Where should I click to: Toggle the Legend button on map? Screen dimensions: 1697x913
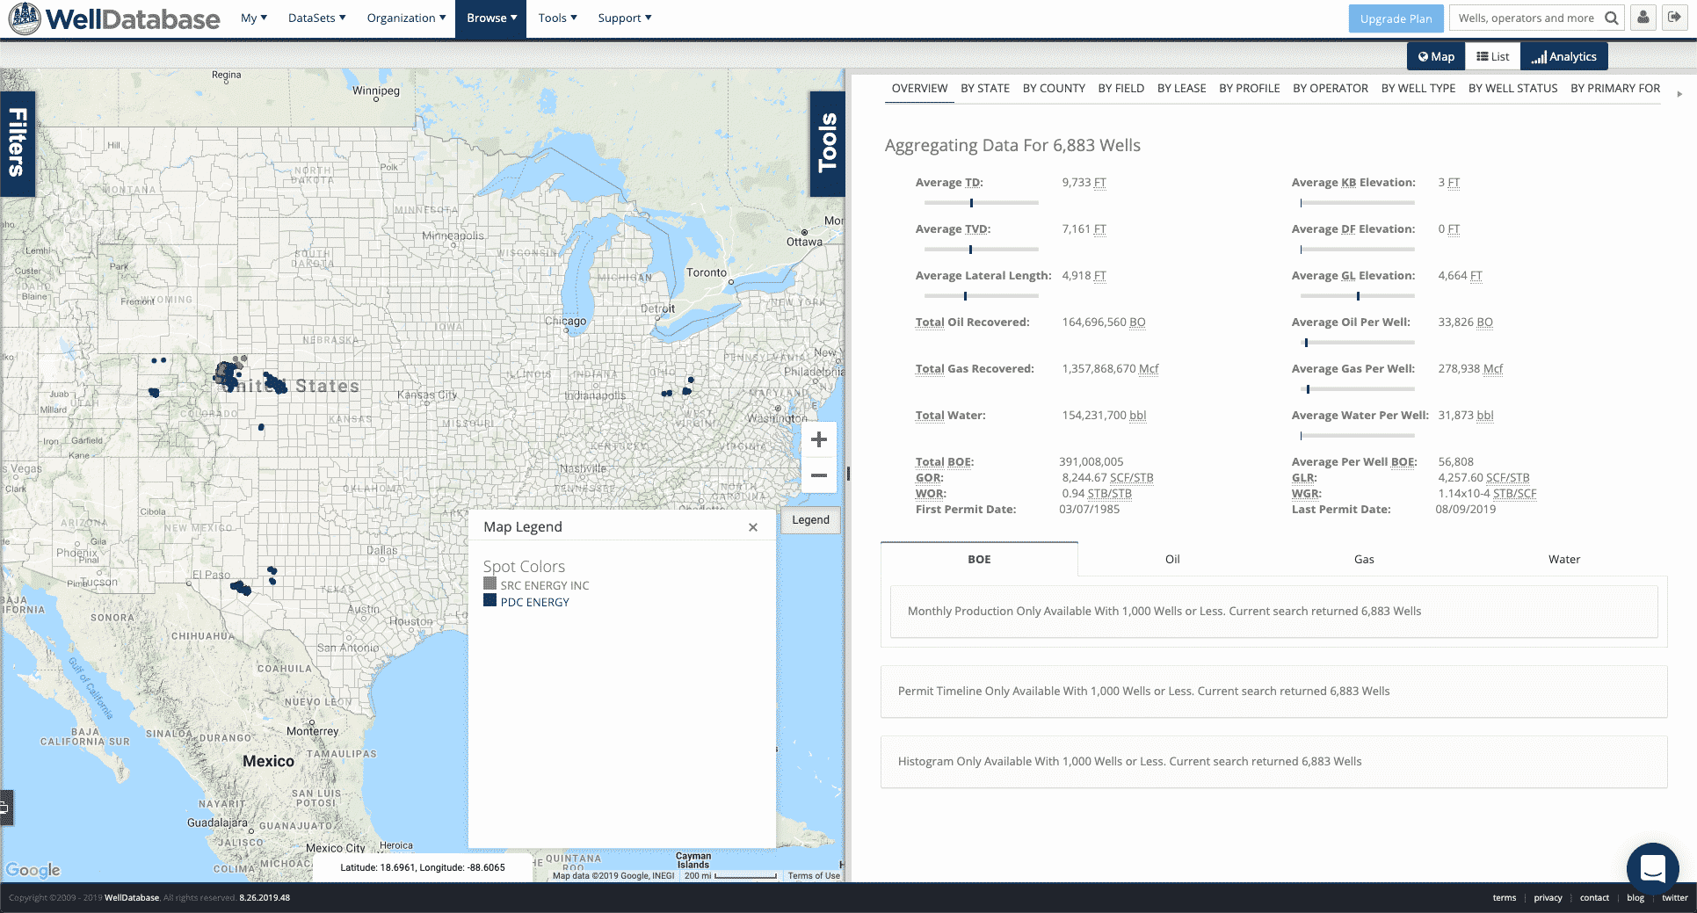coord(810,520)
